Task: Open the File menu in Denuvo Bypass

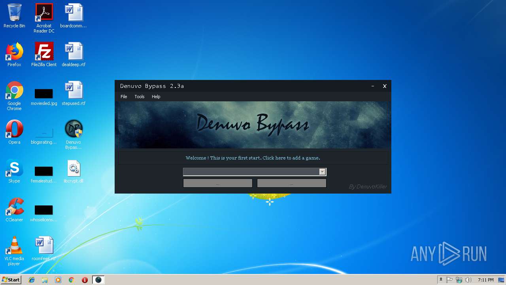Action: [x=124, y=97]
